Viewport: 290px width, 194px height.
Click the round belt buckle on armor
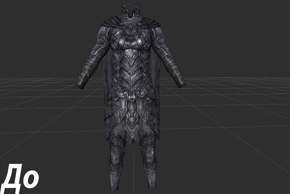coord(131,97)
